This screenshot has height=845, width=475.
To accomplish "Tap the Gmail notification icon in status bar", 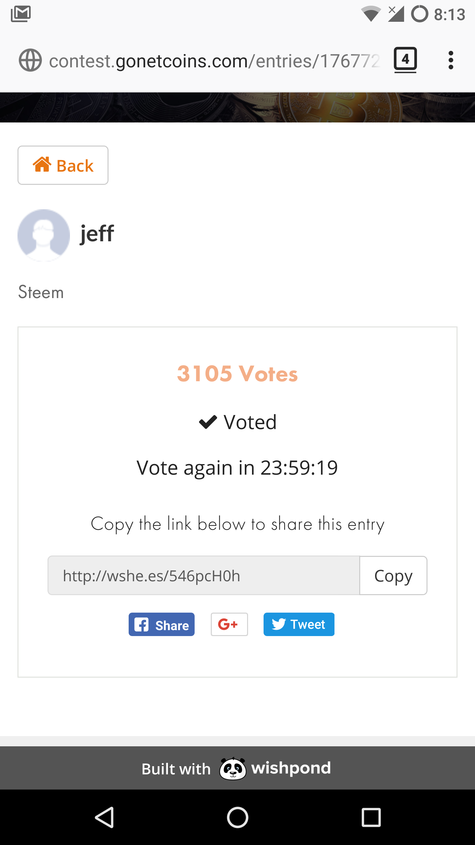I will 21,14.
